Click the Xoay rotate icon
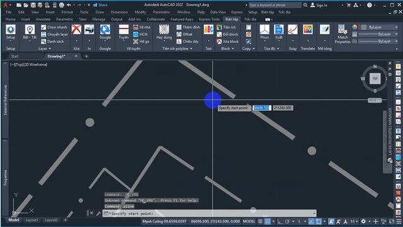 (293, 30)
